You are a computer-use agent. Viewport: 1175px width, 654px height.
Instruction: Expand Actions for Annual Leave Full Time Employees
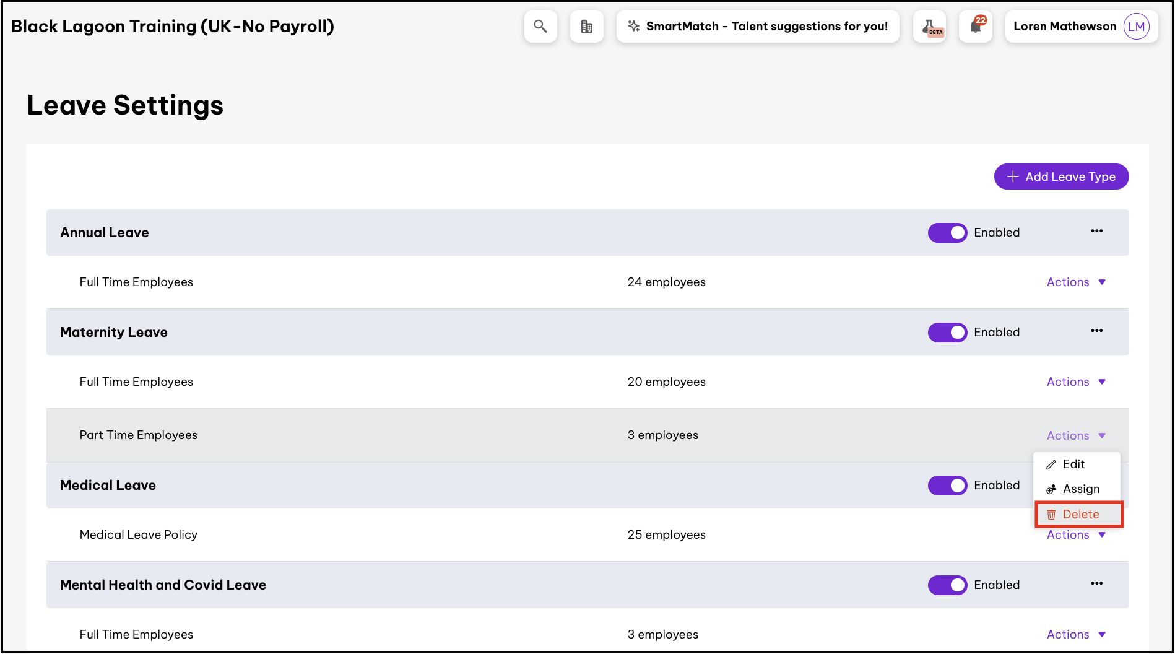click(x=1075, y=282)
